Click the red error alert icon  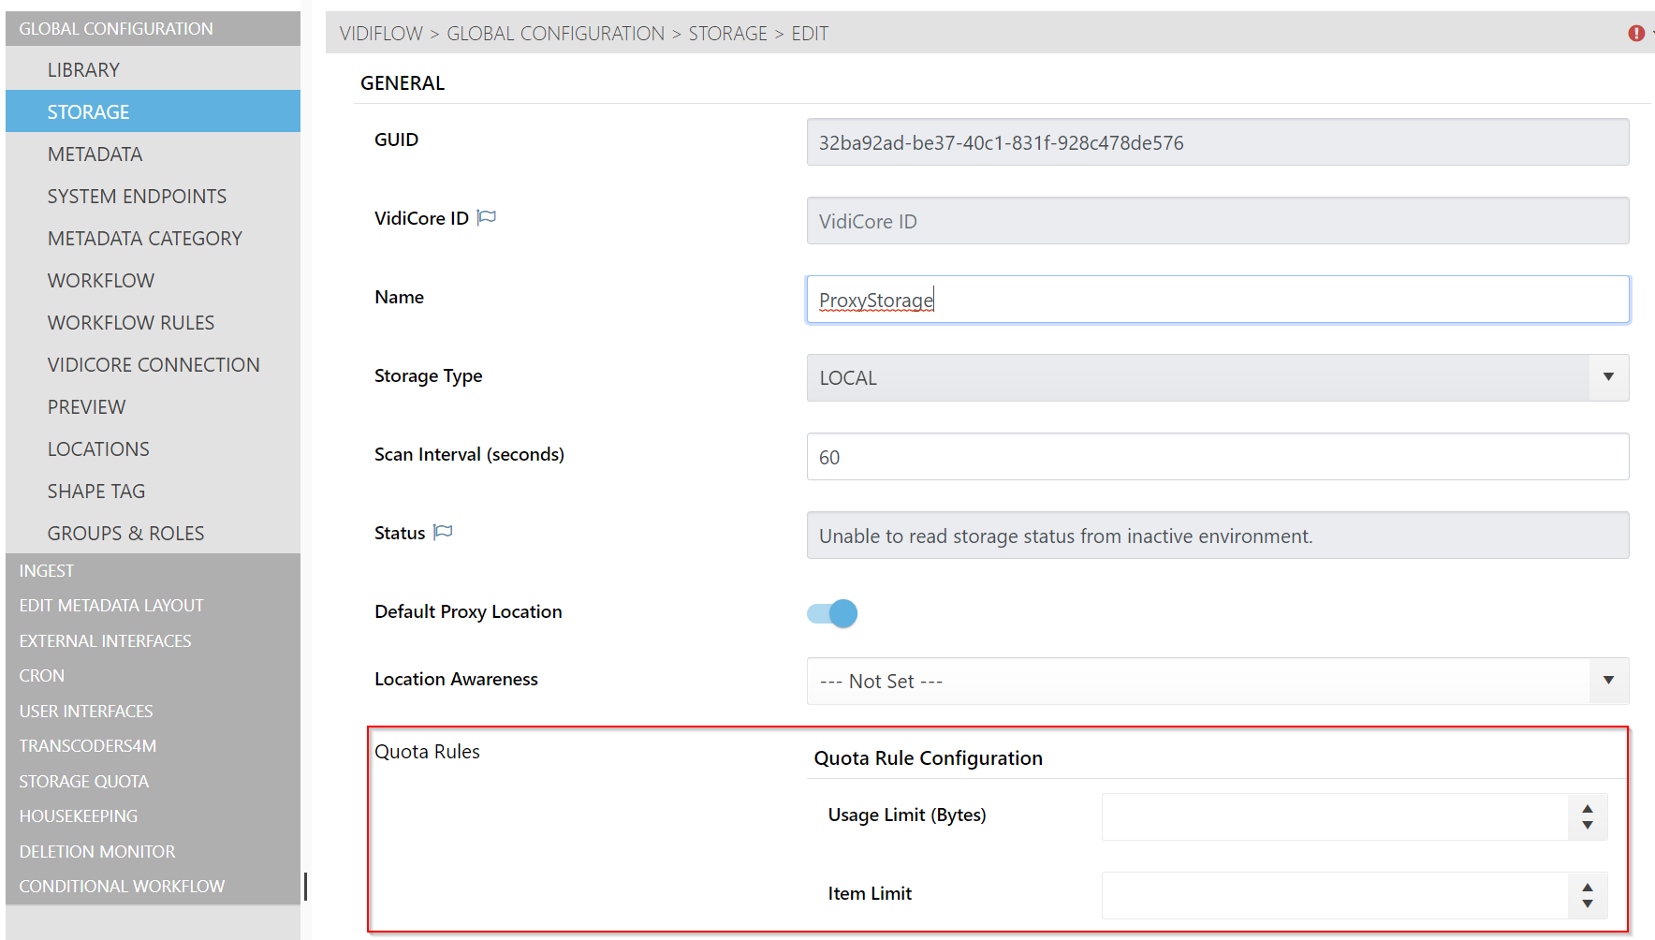(x=1635, y=34)
